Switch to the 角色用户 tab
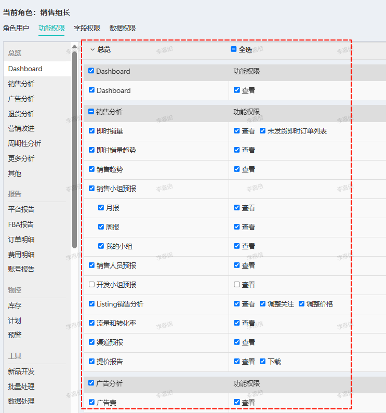 point(16,28)
